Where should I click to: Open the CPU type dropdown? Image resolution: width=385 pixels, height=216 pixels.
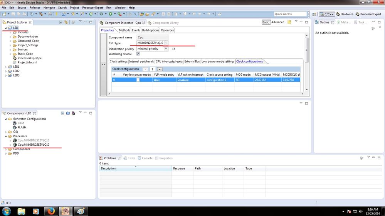(166, 43)
